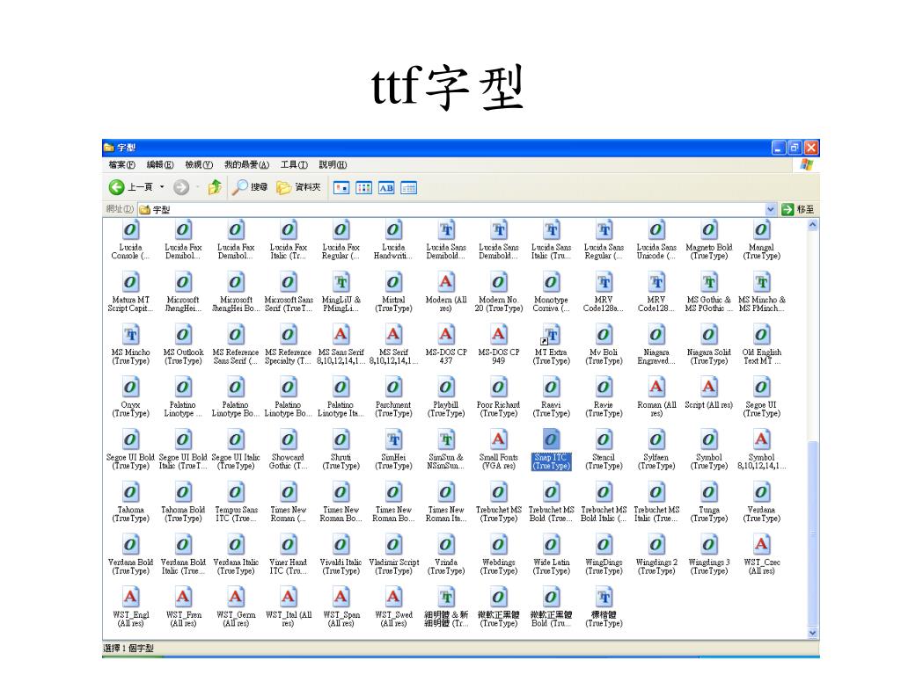Click the scrollbar down arrow

click(x=812, y=633)
